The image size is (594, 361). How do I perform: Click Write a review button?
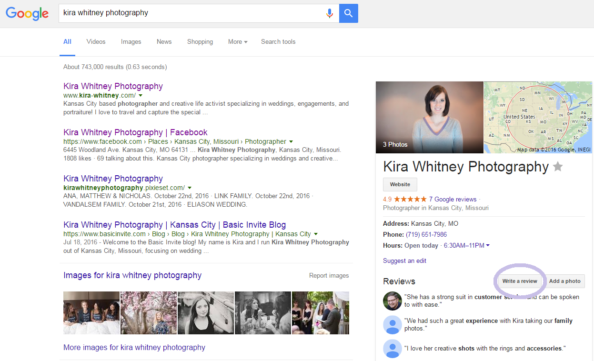coord(520,281)
